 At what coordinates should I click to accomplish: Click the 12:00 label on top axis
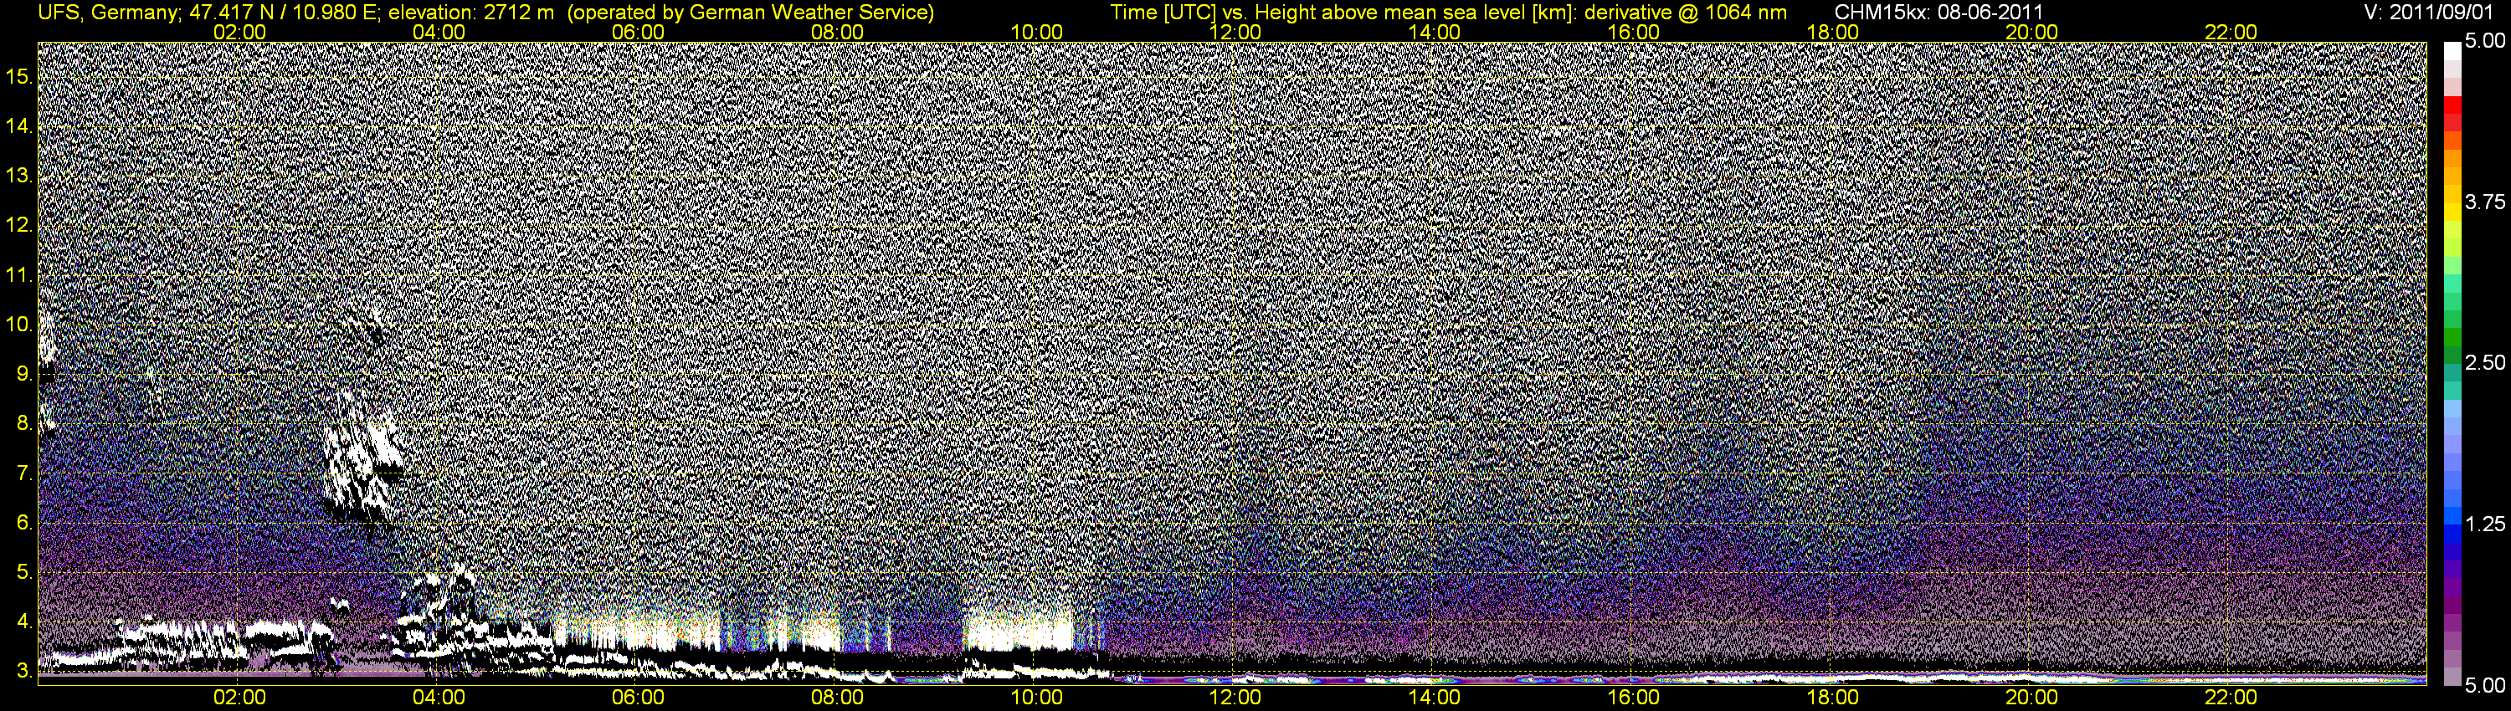pyautogui.click(x=1235, y=32)
